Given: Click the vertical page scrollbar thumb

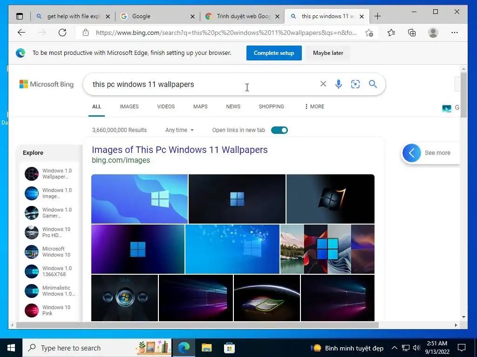Looking at the screenshot, I should (x=463, y=95).
